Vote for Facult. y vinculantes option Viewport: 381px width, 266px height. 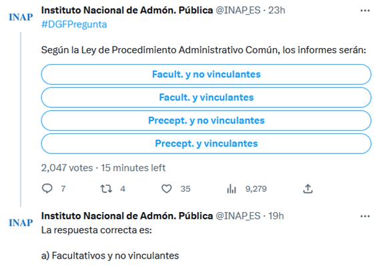coord(206,97)
